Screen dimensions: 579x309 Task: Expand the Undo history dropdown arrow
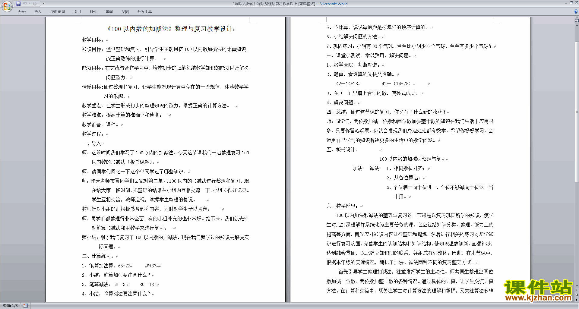coord(30,4)
